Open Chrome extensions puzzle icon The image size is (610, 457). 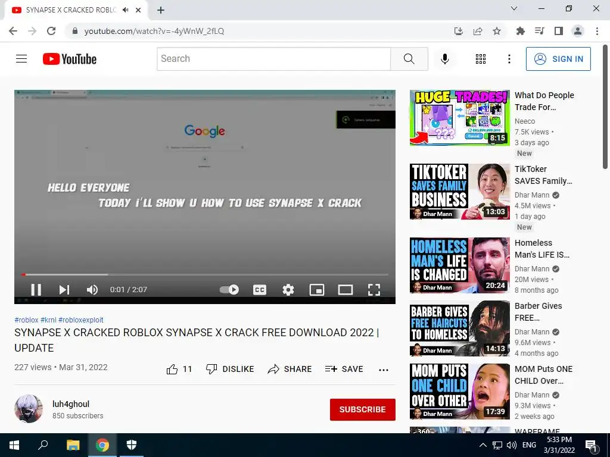click(x=520, y=31)
